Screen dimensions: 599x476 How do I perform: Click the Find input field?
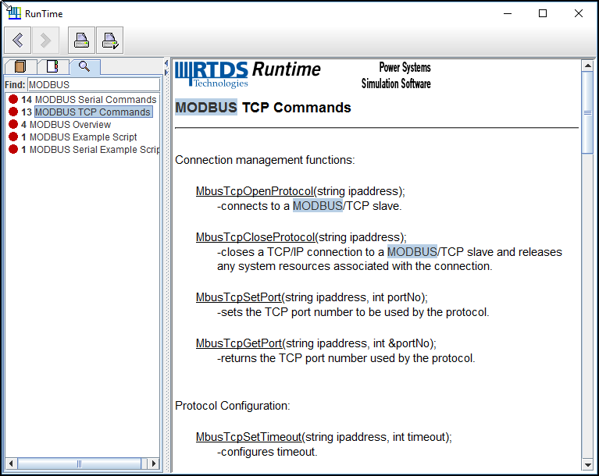[94, 84]
